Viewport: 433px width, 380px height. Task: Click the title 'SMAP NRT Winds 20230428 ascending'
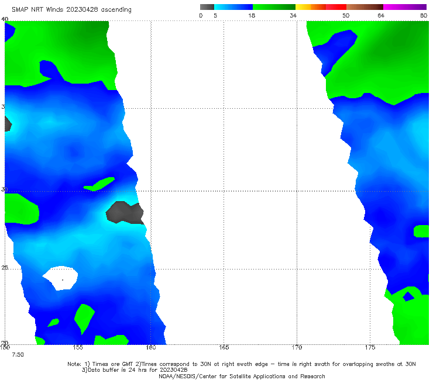pos(71,10)
